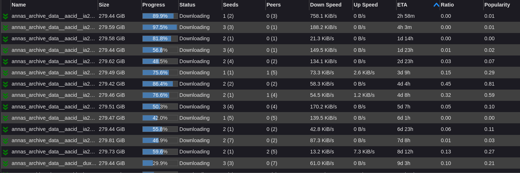Select the download arrow icon on the 81.8% row
Viewport: 520px width, 173px height.
[5, 39]
